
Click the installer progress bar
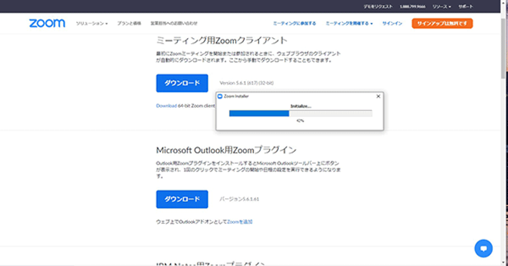point(300,114)
